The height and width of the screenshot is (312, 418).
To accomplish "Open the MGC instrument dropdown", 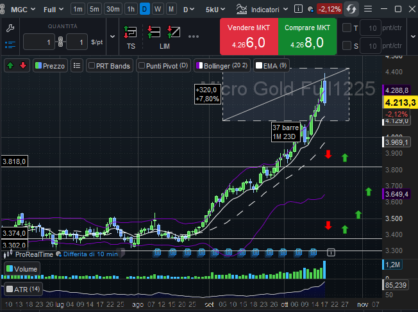I will coord(23,10).
